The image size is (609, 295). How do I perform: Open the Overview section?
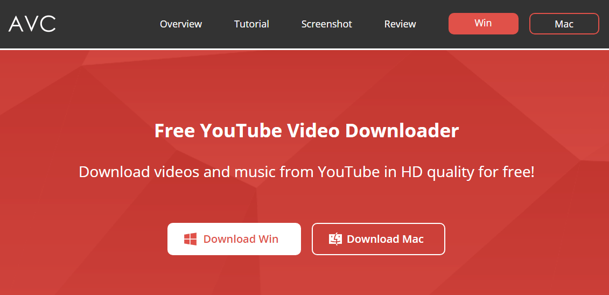pos(181,24)
